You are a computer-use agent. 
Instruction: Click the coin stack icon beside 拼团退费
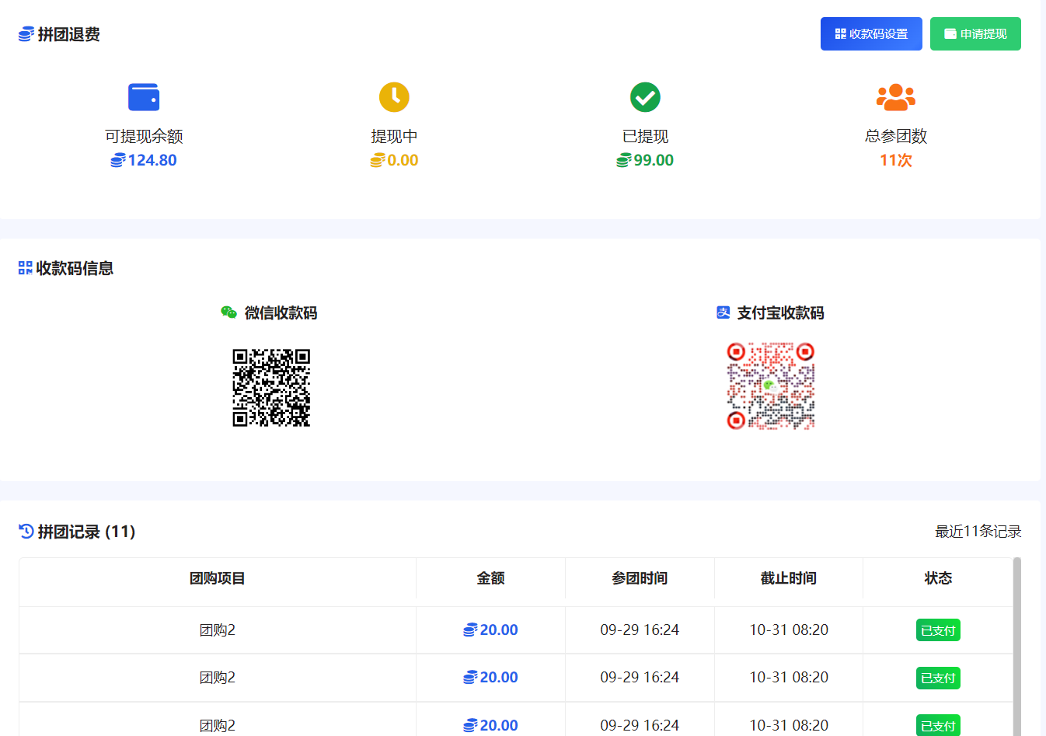click(26, 34)
